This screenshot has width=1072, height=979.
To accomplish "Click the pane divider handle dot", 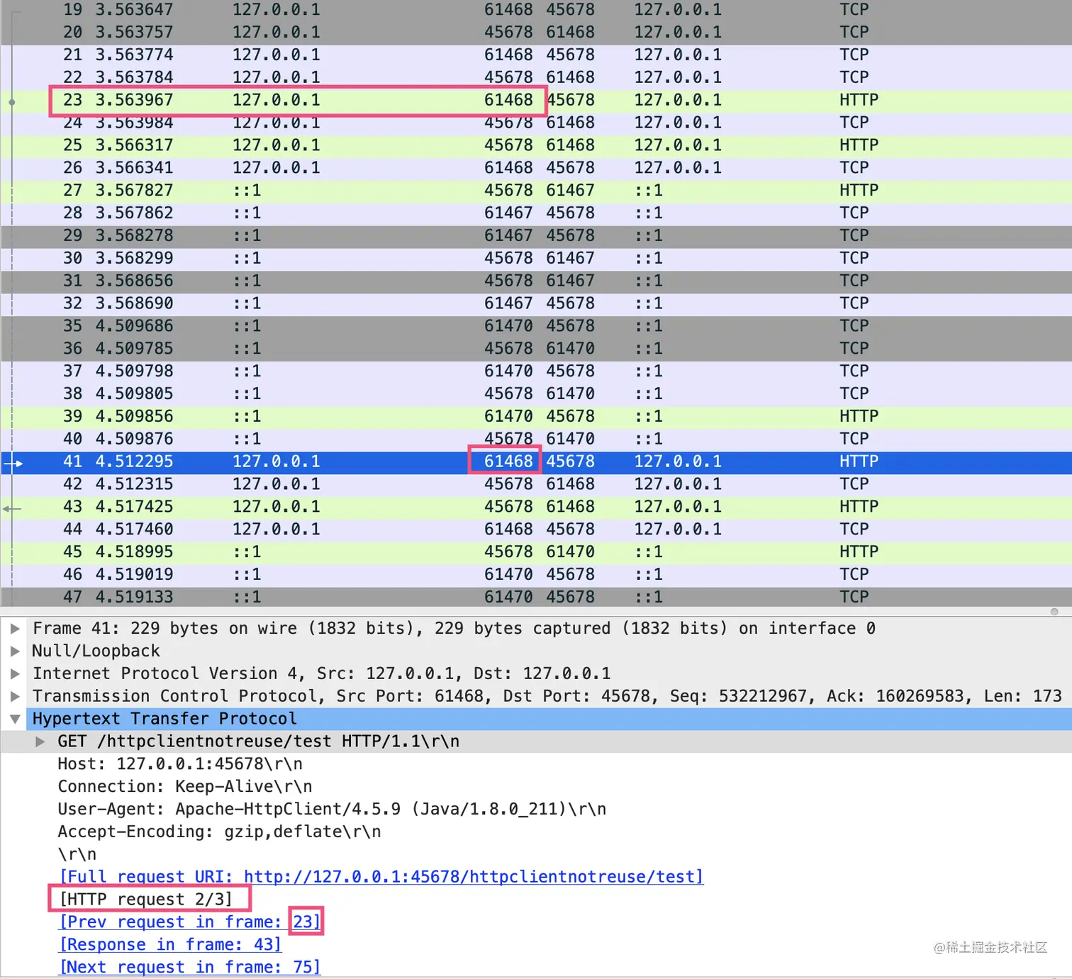I will pos(1054,612).
